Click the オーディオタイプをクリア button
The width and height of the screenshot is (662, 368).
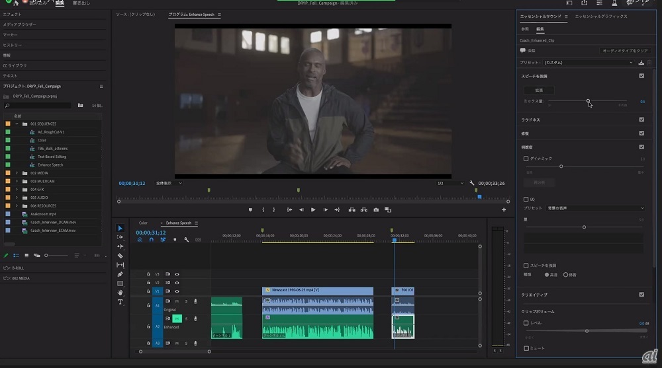pyautogui.click(x=626, y=50)
